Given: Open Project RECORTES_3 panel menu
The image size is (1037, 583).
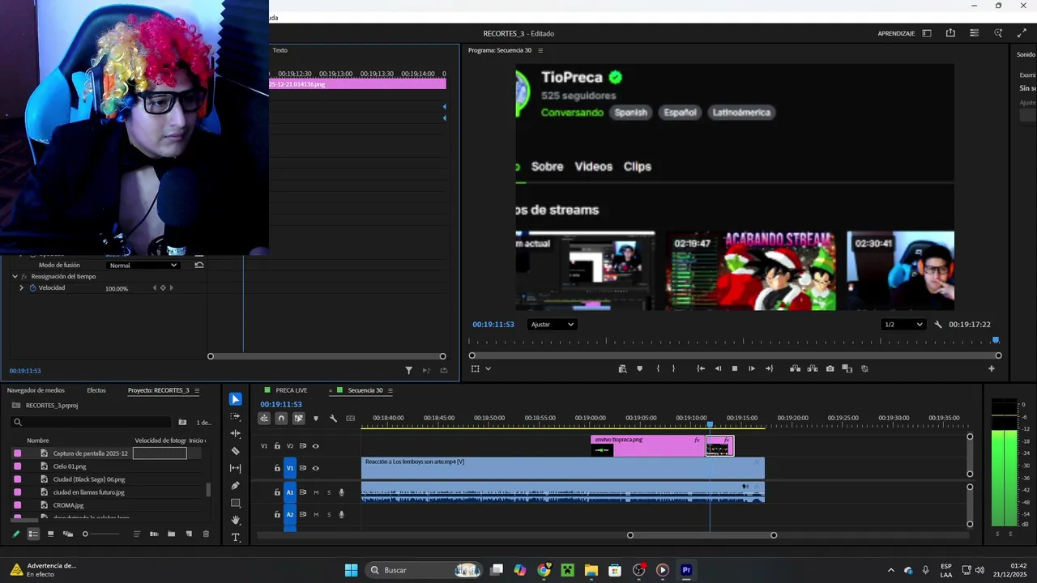Looking at the screenshot, I should tap(196, 390).
